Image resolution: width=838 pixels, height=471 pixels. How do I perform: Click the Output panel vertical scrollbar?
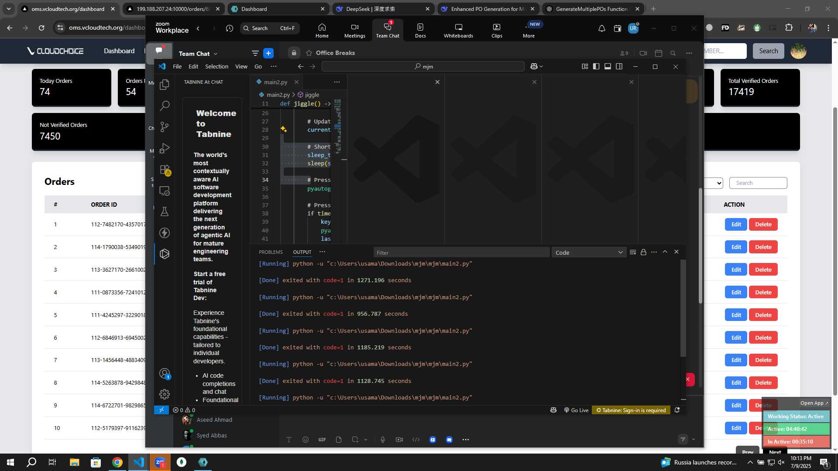pyautogui.click(x=683, y=308)
